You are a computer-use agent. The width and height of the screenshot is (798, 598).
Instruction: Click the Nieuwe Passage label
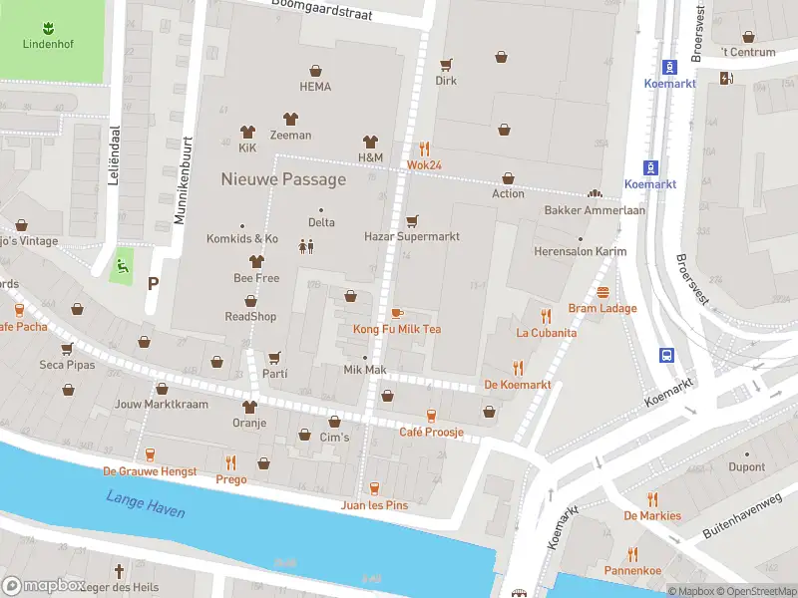click(x=283, y=179)
